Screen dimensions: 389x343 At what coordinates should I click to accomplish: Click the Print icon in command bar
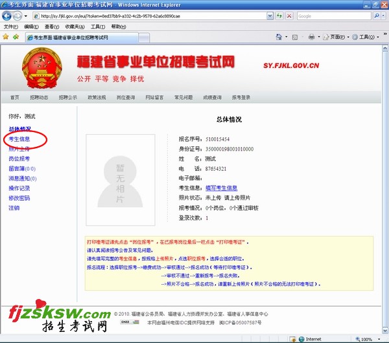(312, 38)
